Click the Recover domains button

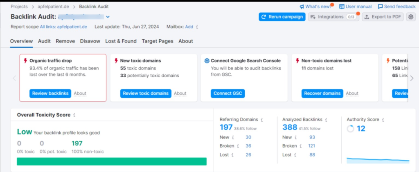tap(322, 93)
